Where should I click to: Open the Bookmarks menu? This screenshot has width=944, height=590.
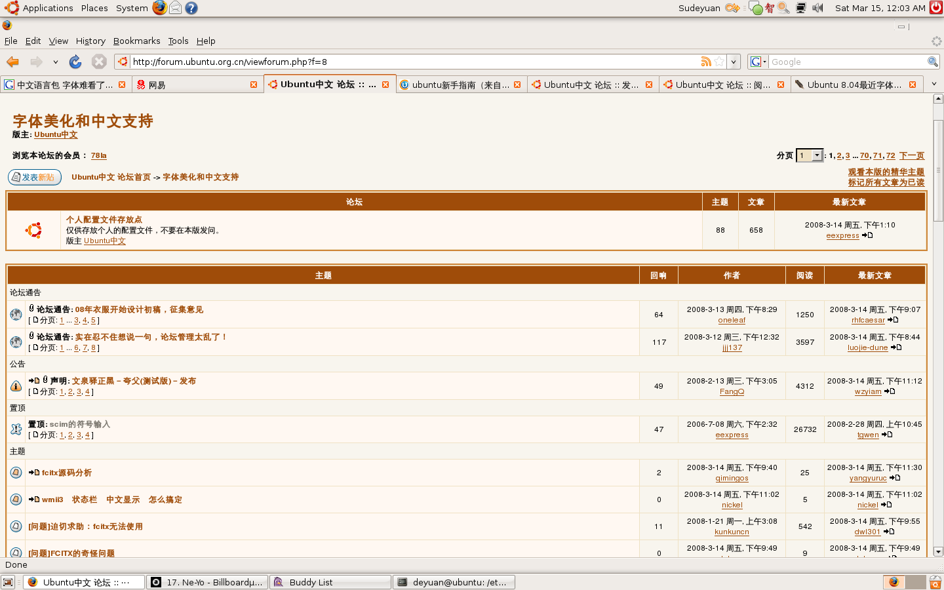pyautogui.click(x=136, y=41)
